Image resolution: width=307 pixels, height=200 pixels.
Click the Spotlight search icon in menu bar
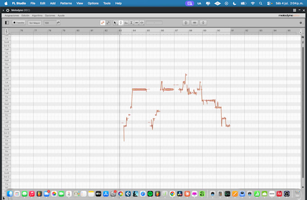(260, 3)
